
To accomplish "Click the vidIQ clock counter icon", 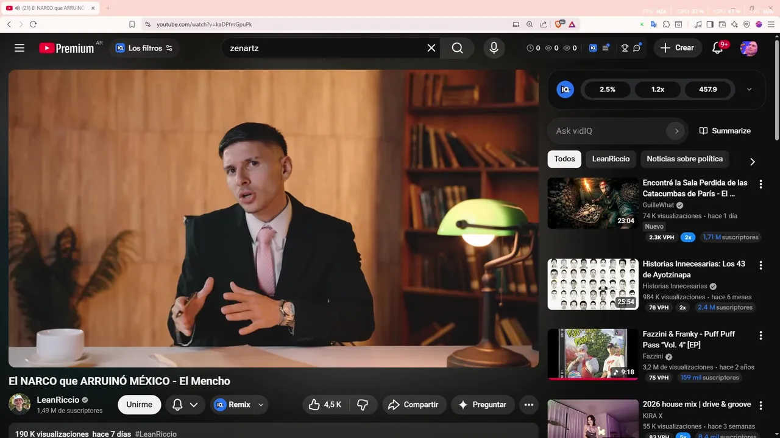I will coord(530,48).
